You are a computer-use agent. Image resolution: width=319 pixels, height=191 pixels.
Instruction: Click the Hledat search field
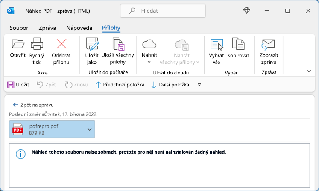point(163,11)
